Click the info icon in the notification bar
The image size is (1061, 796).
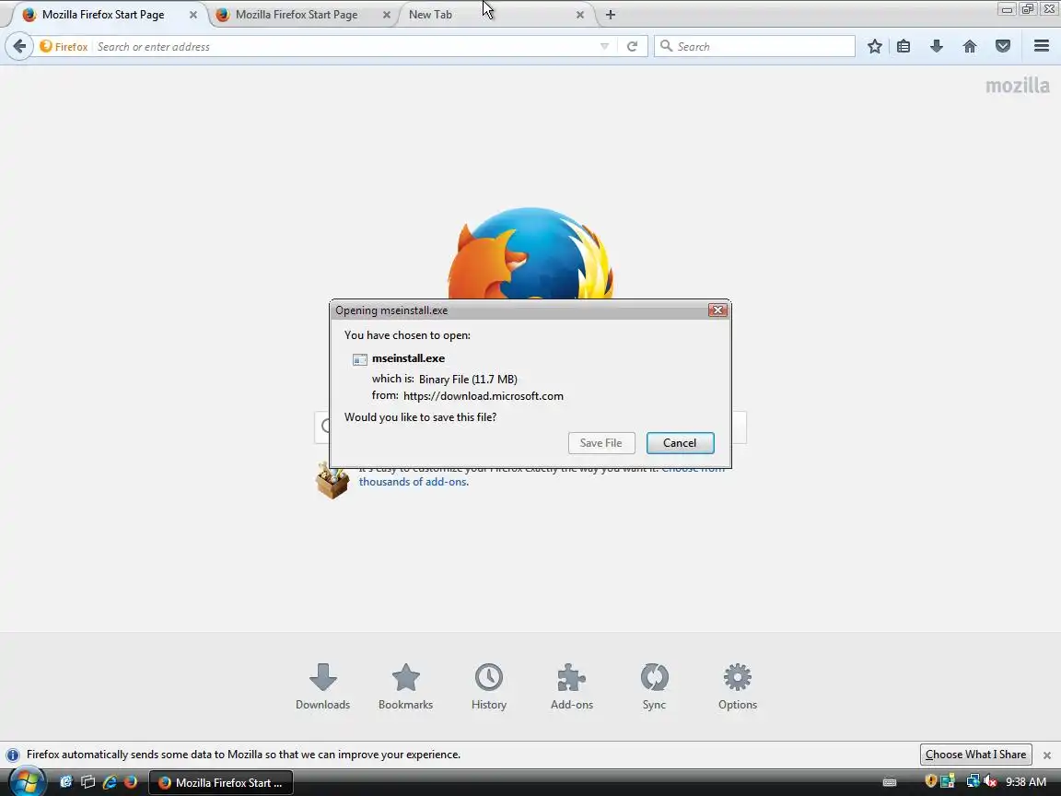point(13,755)
